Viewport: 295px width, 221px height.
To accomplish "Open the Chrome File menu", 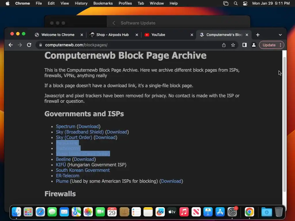I will click(x=39, y=3).
